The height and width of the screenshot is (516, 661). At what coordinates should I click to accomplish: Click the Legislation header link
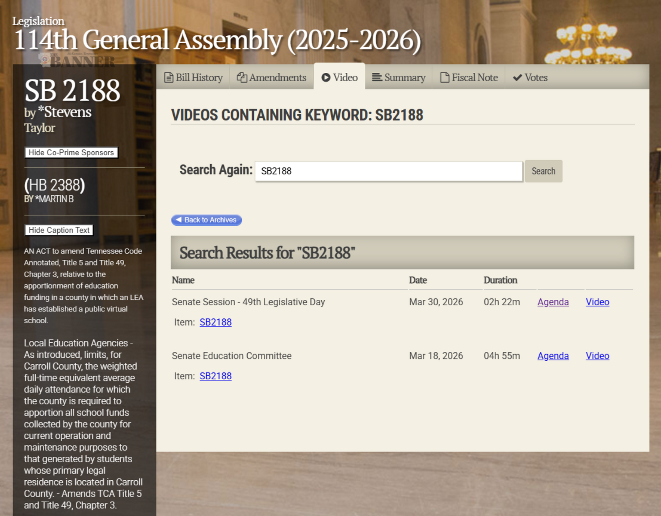coord(38,21)
